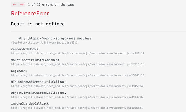186x112 pixels.
Task: Open the renderWithHooks stack frame
Action: pyautogui.click(x=24, y=49)
